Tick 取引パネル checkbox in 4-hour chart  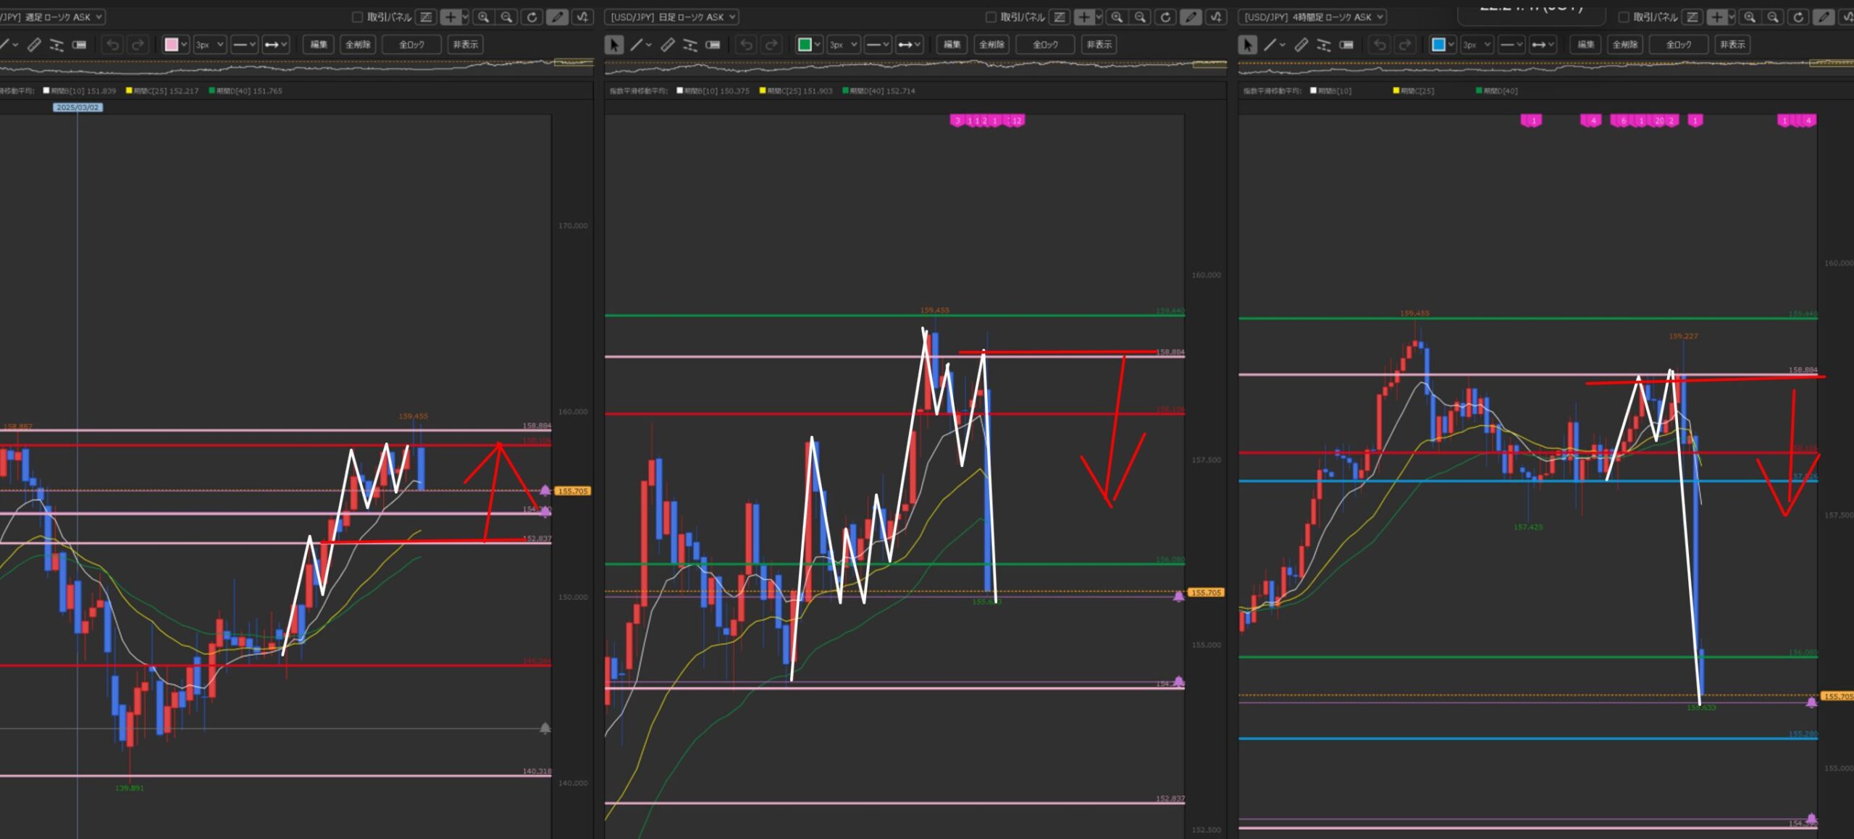(x=1623, y=17)
